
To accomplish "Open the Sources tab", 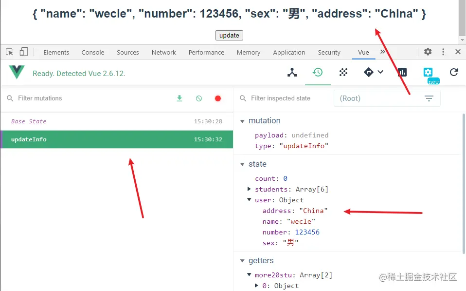I will [x=128, y=53].
